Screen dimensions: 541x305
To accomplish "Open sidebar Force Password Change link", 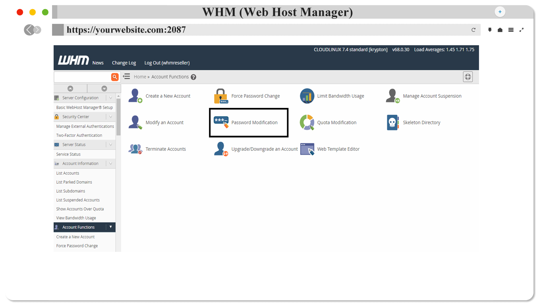I will [77, 246].
